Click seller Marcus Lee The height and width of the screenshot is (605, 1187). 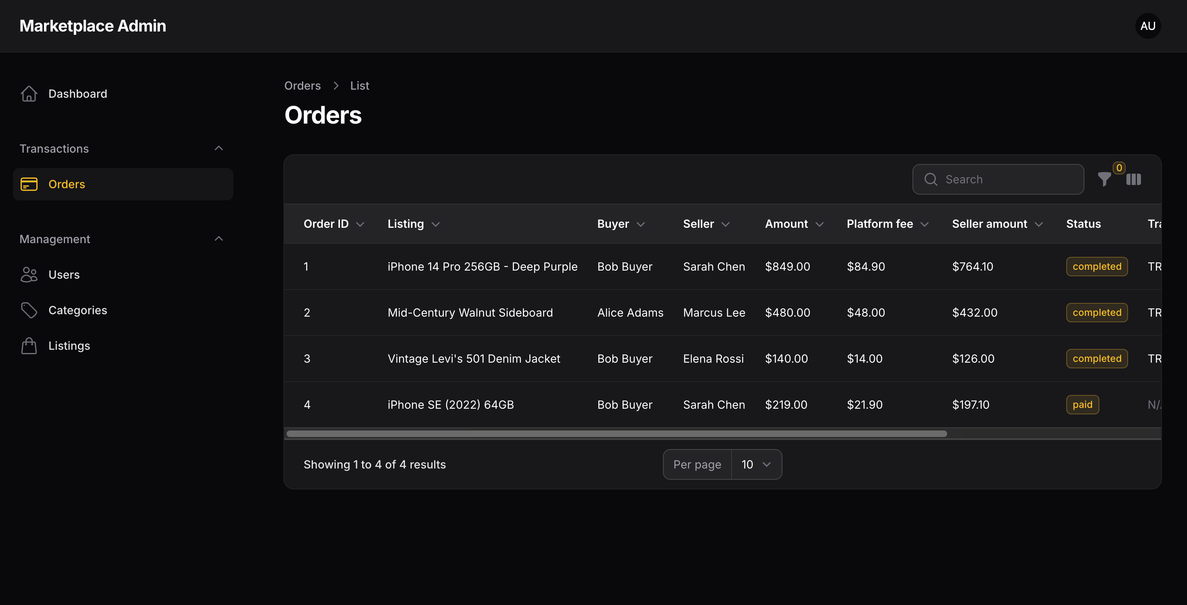pos(714,313)
